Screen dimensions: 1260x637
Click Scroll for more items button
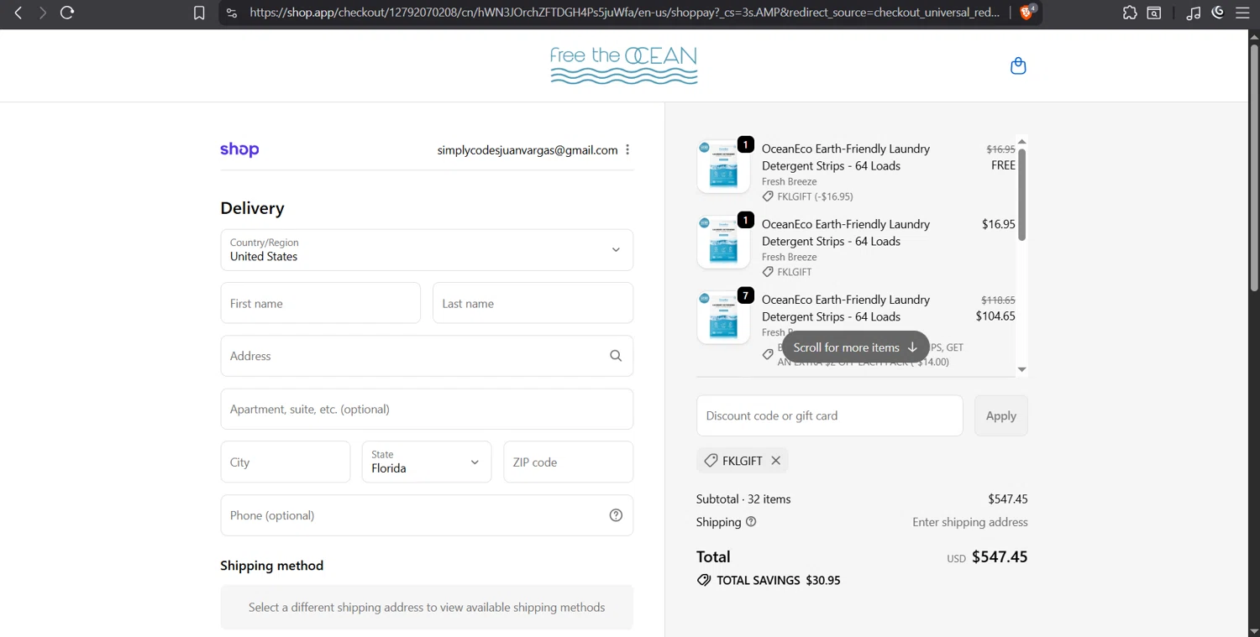pyautogui.click(x=855, y=347)
